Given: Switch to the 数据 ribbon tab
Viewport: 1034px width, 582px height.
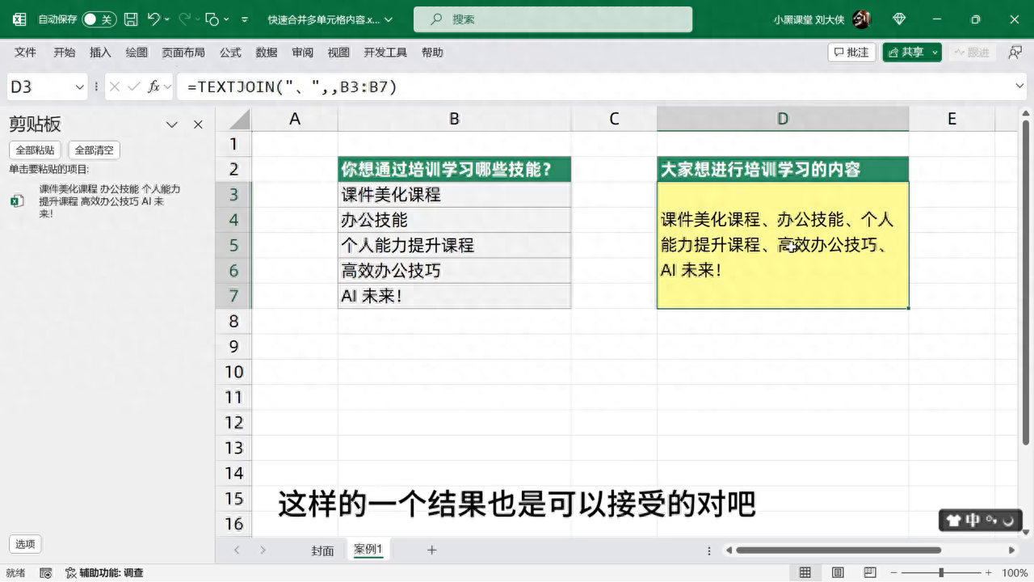Looking at the screenshot, I should pyautogui.click(x=267, y=53).
